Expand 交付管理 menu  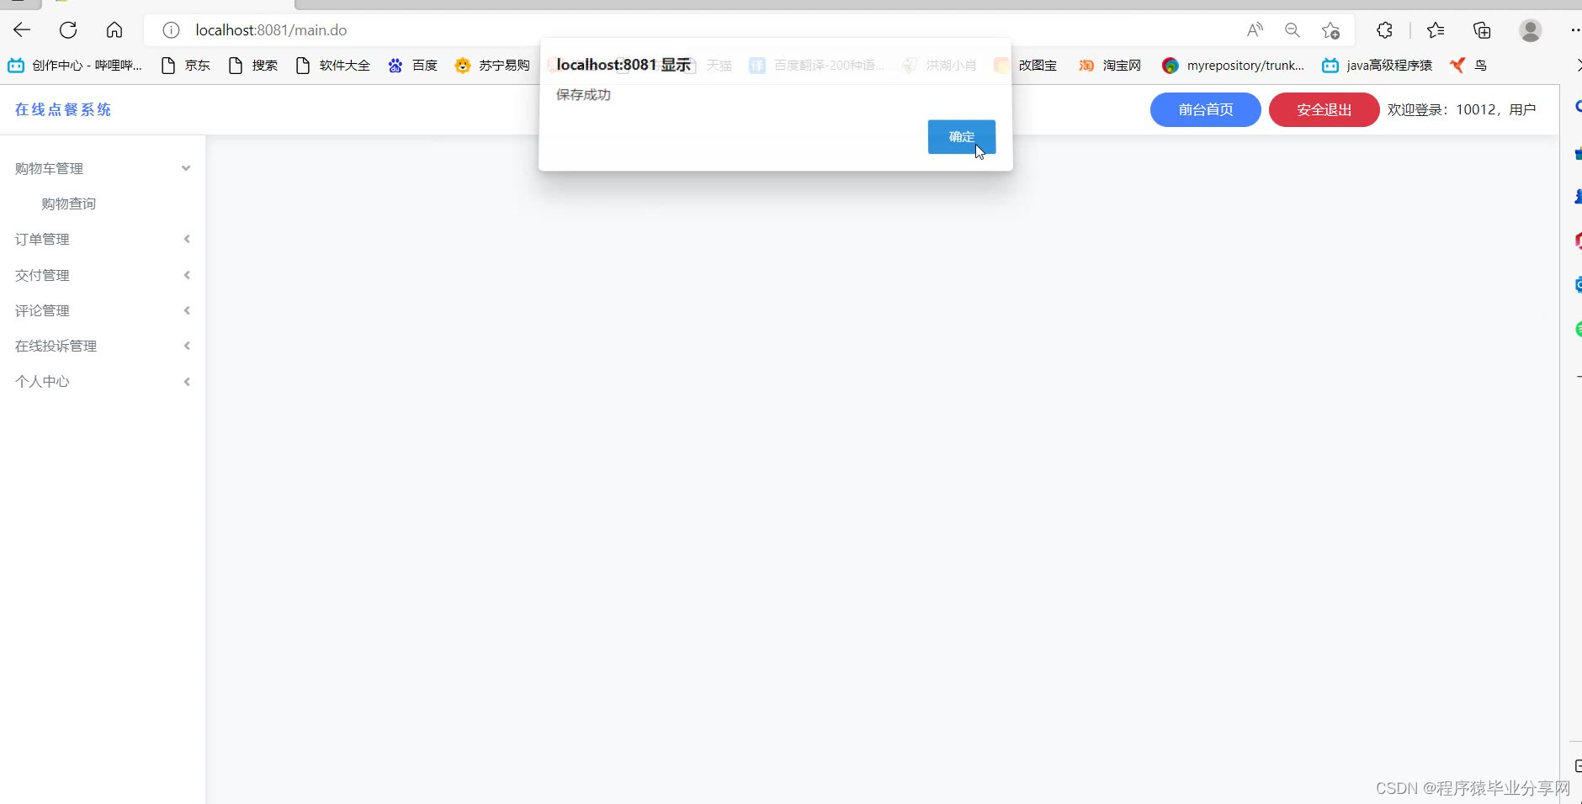(103, 275)
